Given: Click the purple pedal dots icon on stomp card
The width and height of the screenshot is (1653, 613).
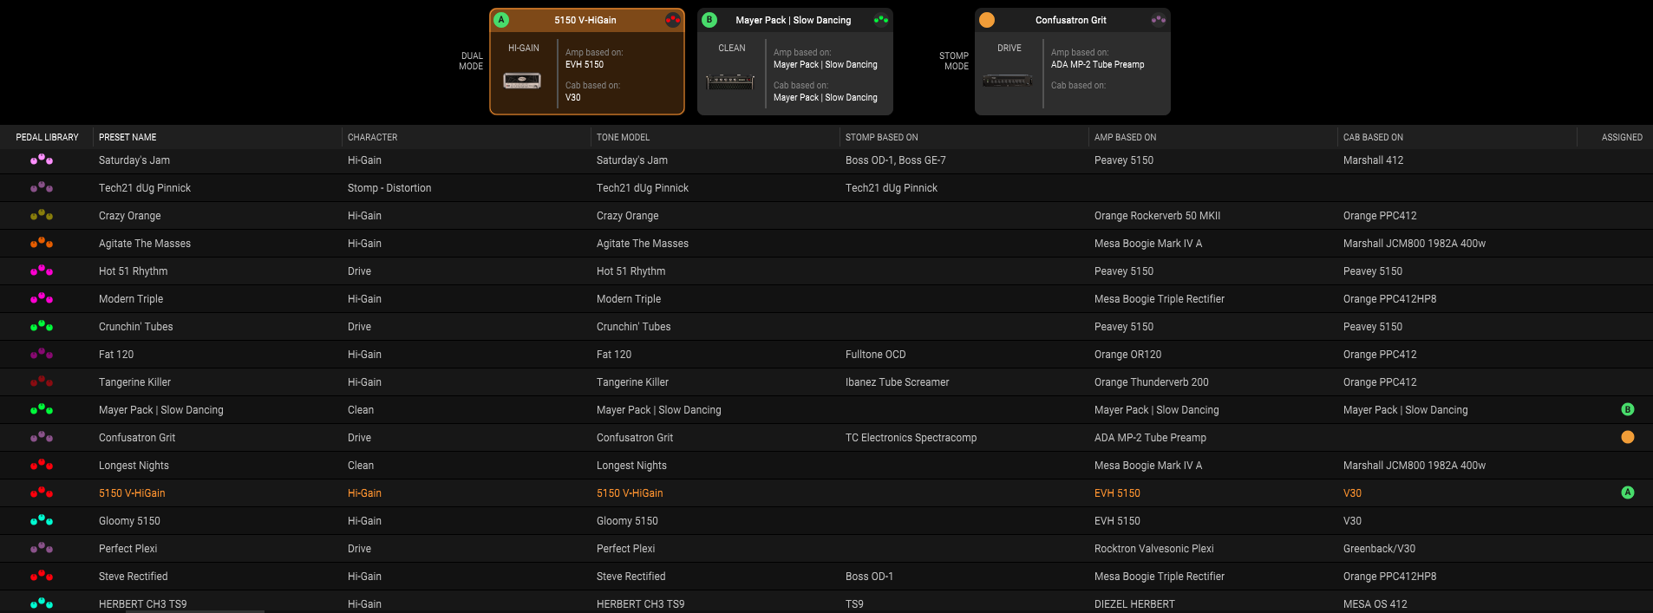Looking at the screenshot, I should pos(1159,20).
